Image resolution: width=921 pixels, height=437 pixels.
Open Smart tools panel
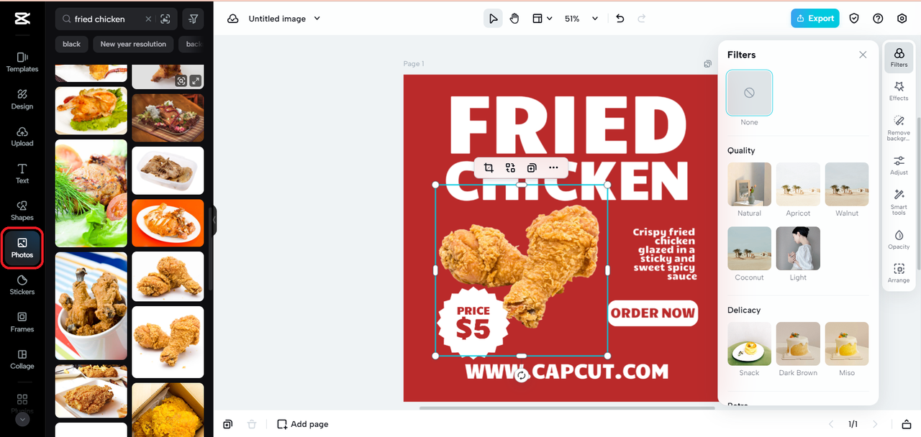click(x=899, y=202)
